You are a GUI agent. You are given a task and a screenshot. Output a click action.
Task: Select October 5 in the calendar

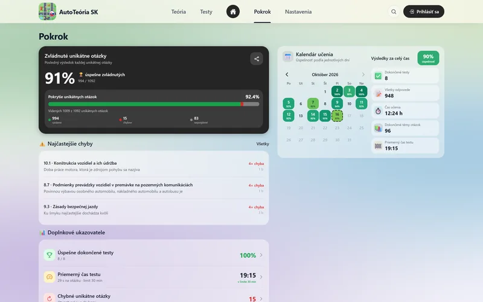tap(289, 103)
